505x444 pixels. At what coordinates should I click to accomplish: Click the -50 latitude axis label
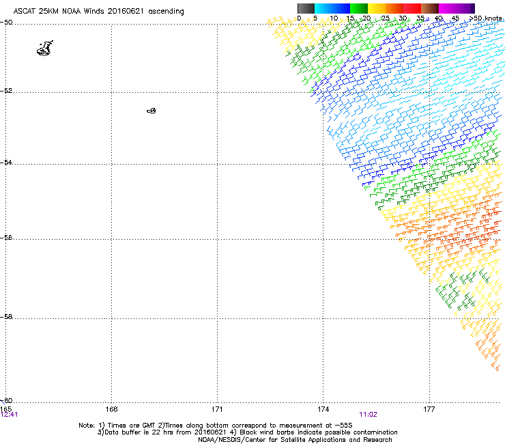[6, 23]
